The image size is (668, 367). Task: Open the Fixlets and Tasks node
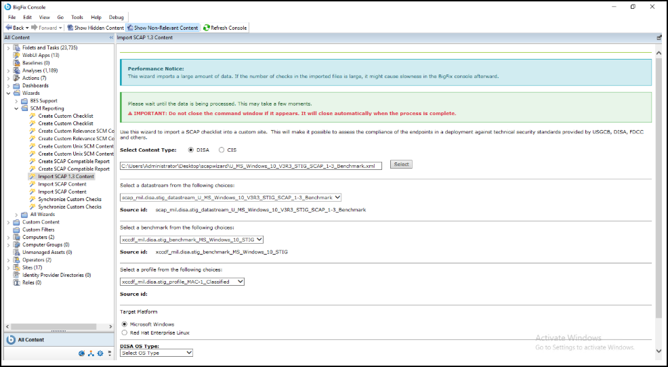coord(49,47)
